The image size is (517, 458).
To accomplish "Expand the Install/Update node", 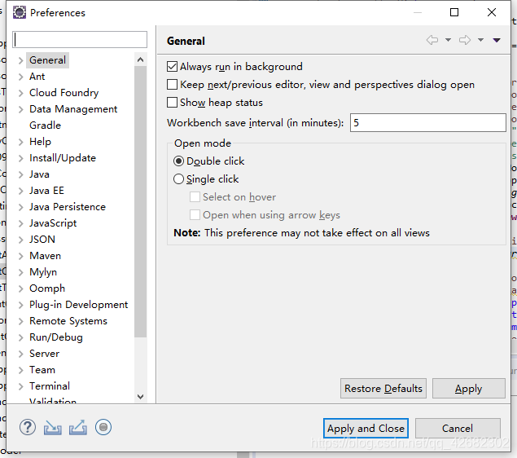I will click(21, 158).
